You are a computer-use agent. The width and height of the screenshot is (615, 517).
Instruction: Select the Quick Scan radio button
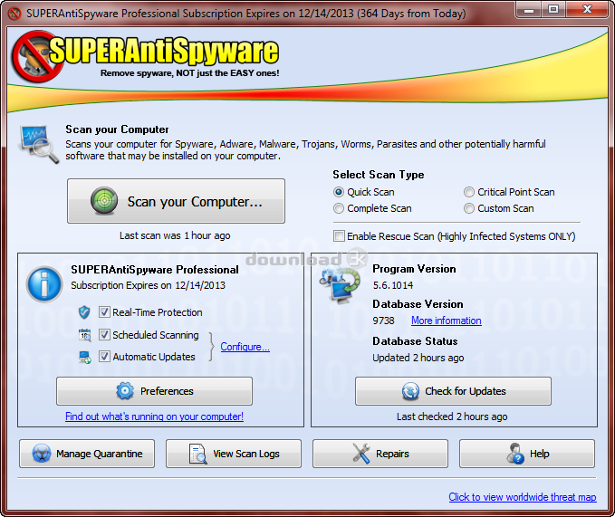[x=339, y=192]
